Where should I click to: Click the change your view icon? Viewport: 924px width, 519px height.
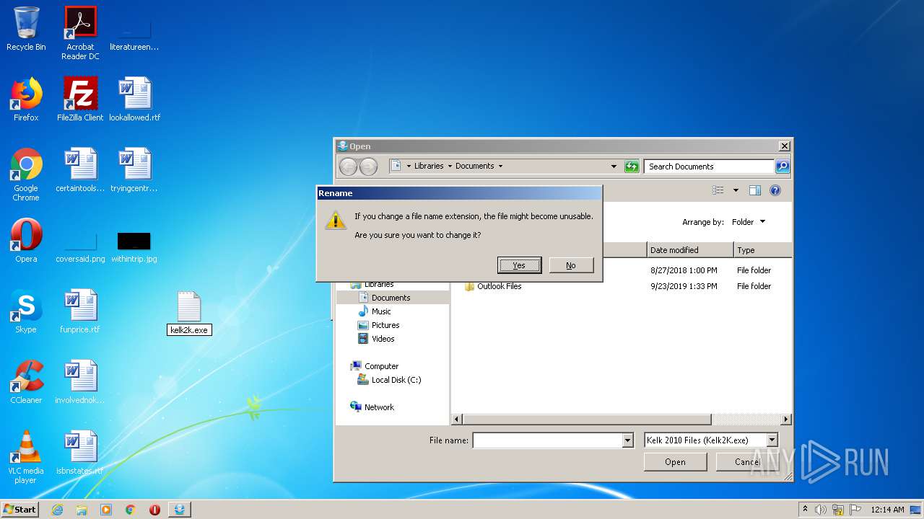[718, 190]
